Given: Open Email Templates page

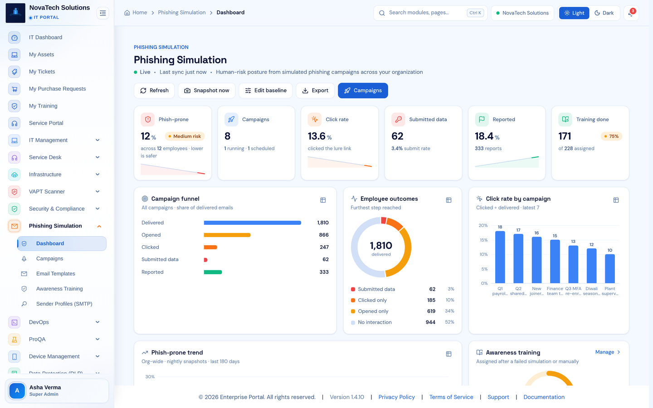Looking at the screenshot, I should (x=62, y=274).
